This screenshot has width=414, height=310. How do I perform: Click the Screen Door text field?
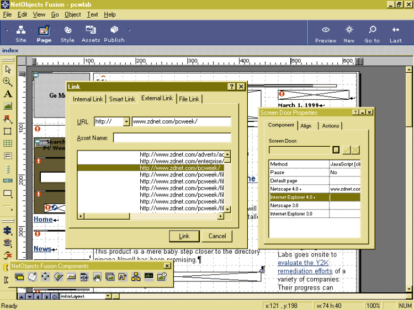(x=300, y=150)
